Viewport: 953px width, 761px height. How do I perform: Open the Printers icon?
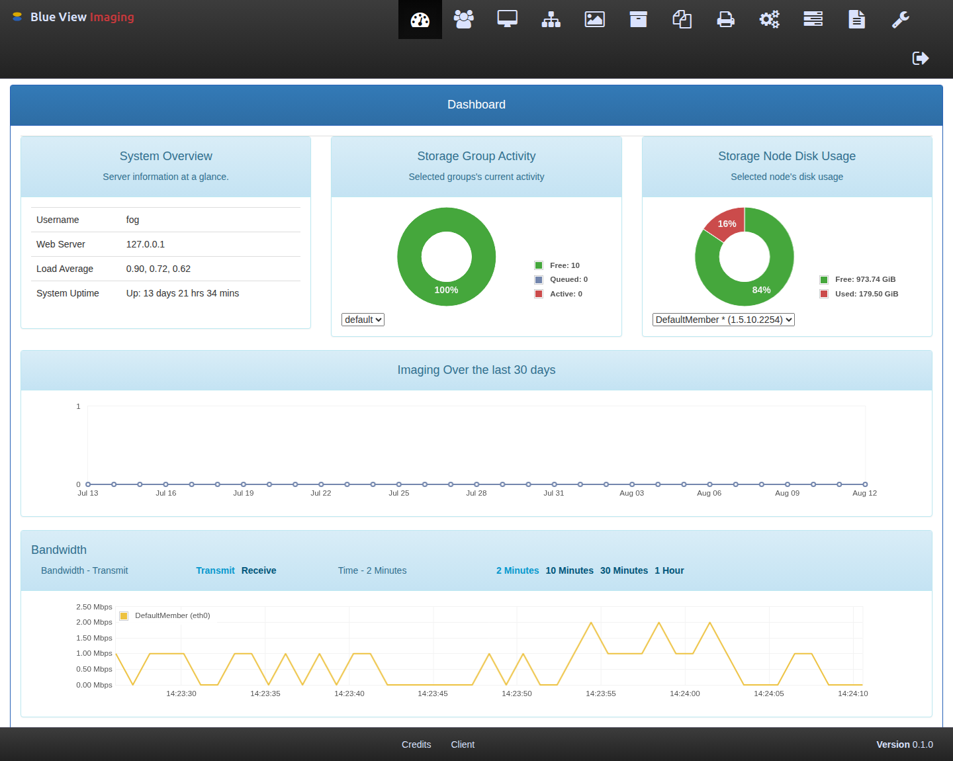click(726, 20)
